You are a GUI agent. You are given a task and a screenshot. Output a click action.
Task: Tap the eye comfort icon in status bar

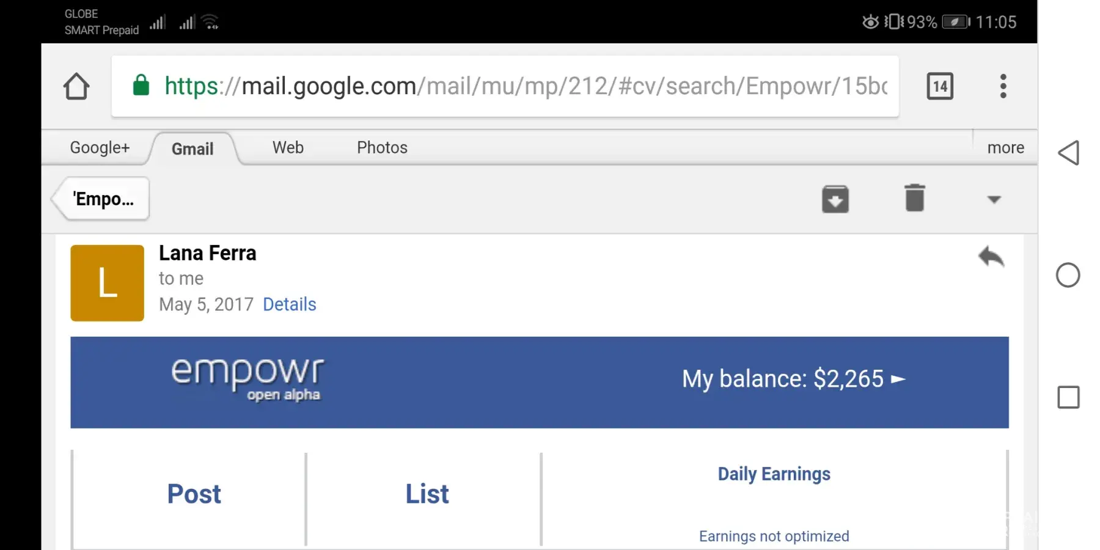click(x=870, y=22)
